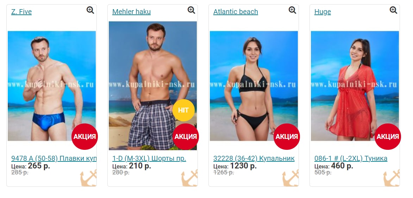Open product 1-D (M-3XL) Шорты link
The height and width of the screenshot is (198, 413).
149,158
